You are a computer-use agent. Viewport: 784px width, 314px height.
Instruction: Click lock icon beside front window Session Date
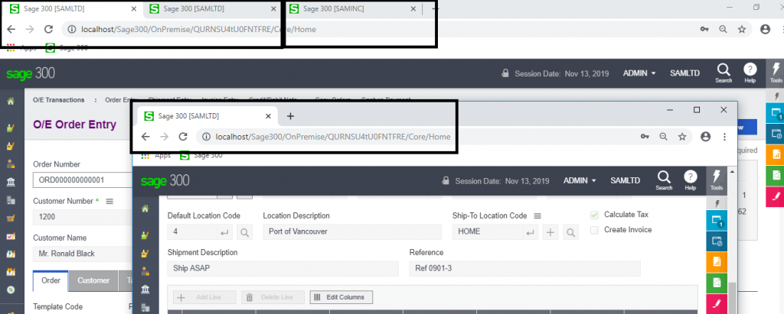pos(445,181)
